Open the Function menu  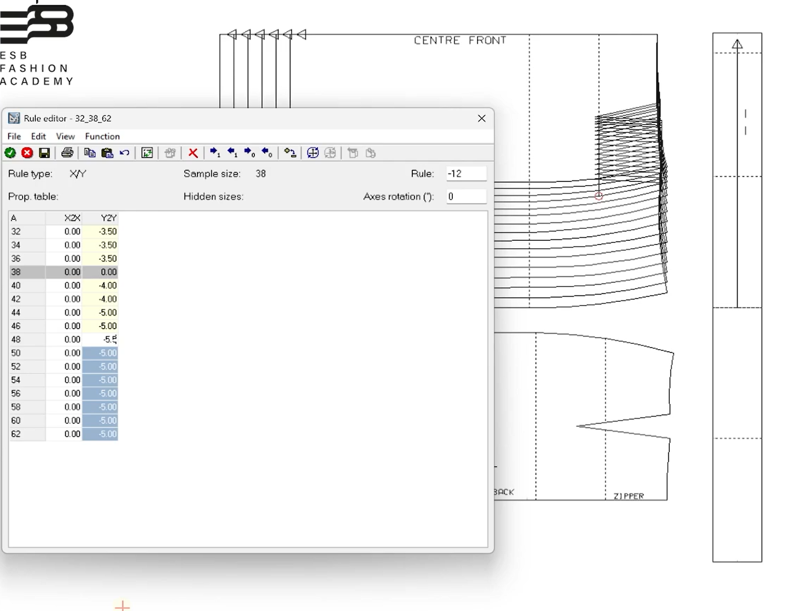pos(102,136)
